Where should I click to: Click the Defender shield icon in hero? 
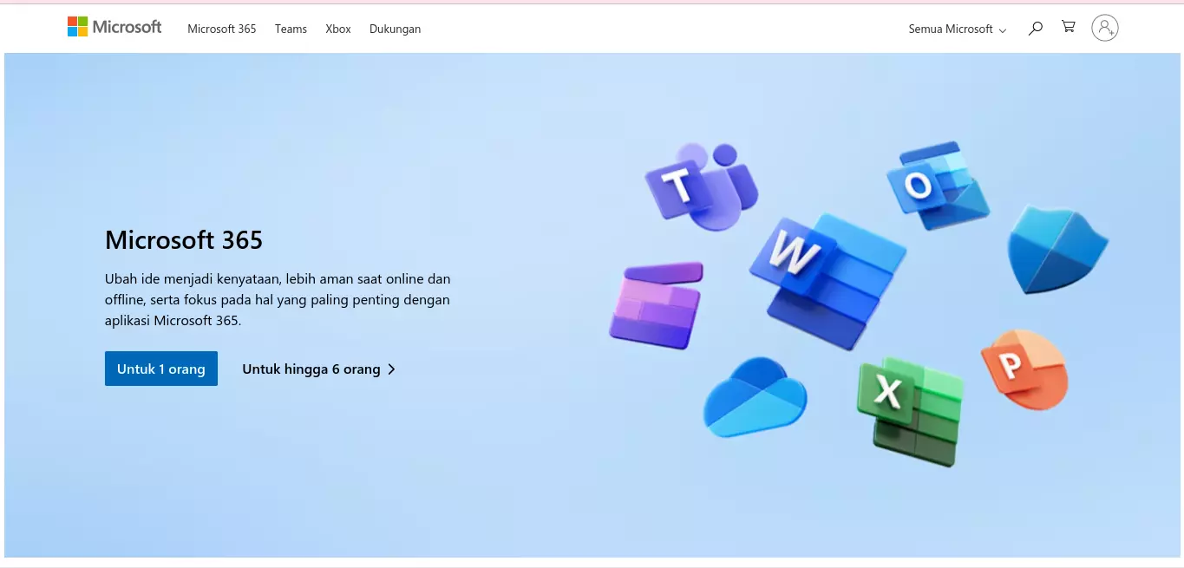pos(1057,250)
